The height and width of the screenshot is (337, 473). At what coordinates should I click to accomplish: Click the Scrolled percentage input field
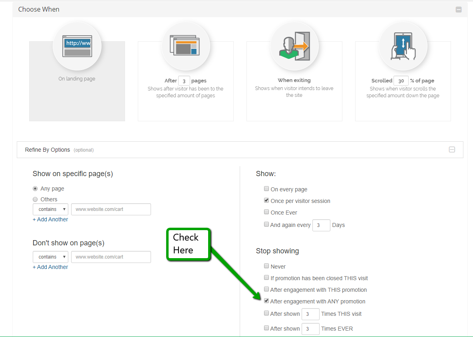point(401,81)
